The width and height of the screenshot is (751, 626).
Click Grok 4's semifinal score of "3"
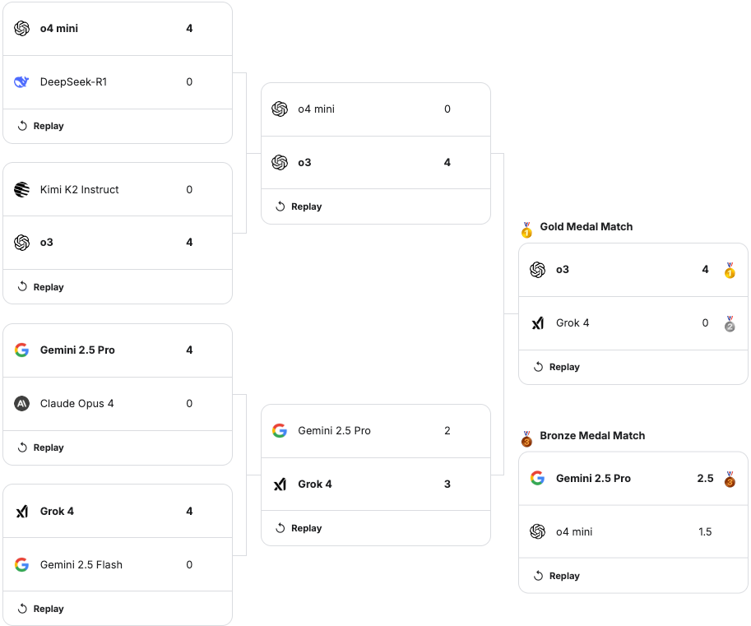(447, 485)
